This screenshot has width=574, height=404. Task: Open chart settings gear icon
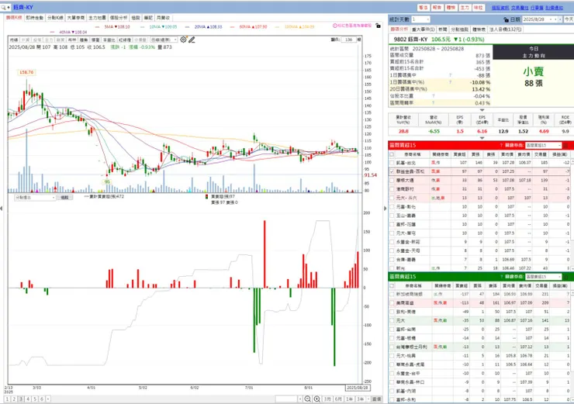(183, 39)
